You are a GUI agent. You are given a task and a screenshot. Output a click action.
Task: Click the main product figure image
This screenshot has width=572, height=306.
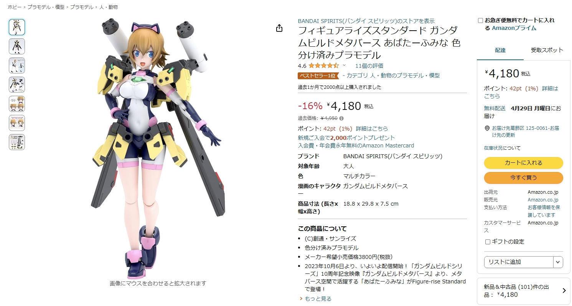pos(158,149)
